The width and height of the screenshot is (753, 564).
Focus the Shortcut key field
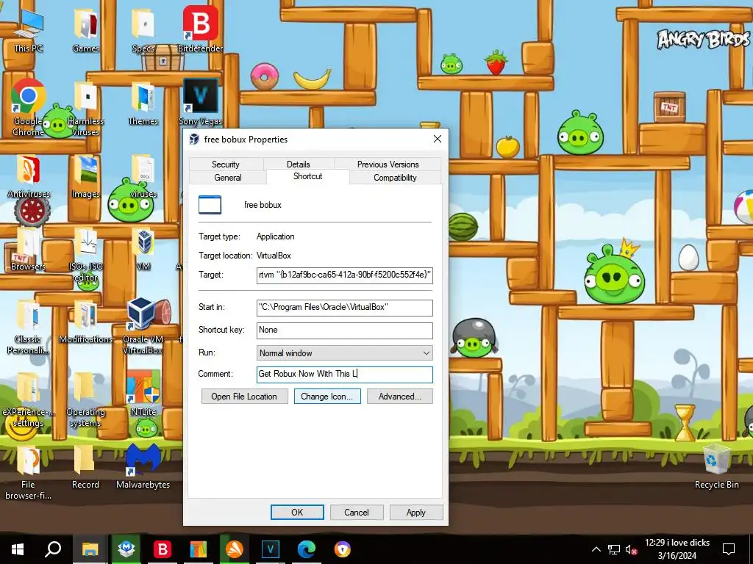tap(344, 330)
